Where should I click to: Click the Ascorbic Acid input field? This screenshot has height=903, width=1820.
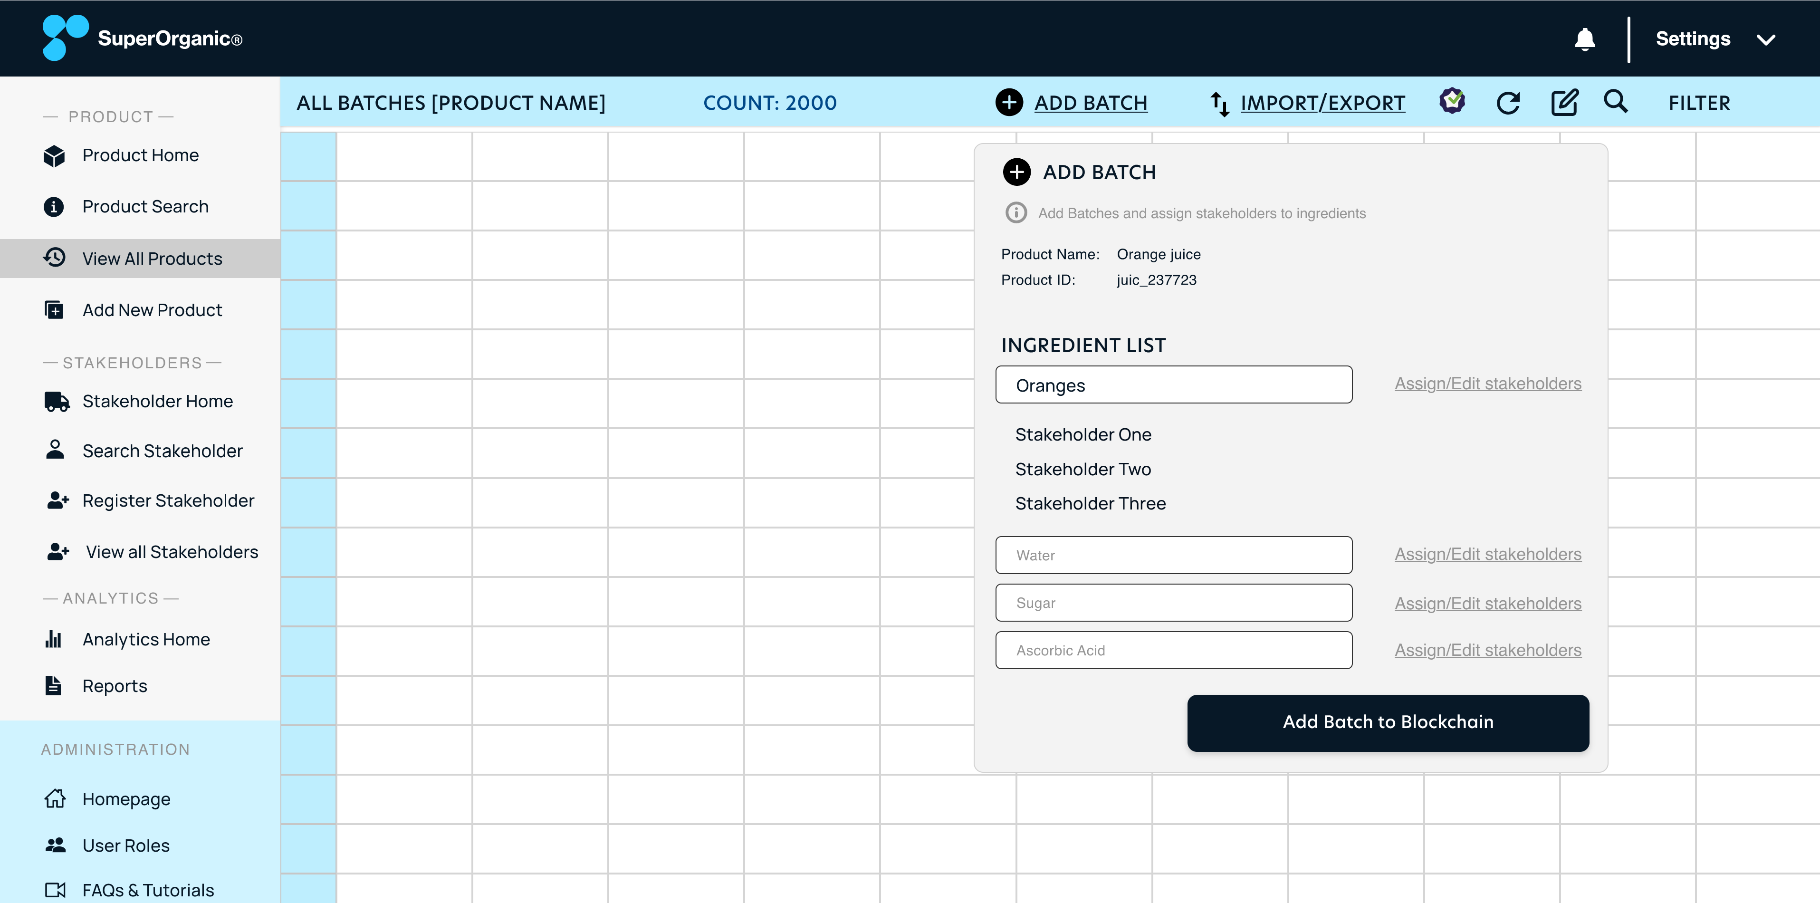click(x=1174, y=650)
